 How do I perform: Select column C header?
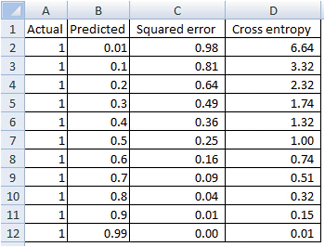click(x=177, y=11)
